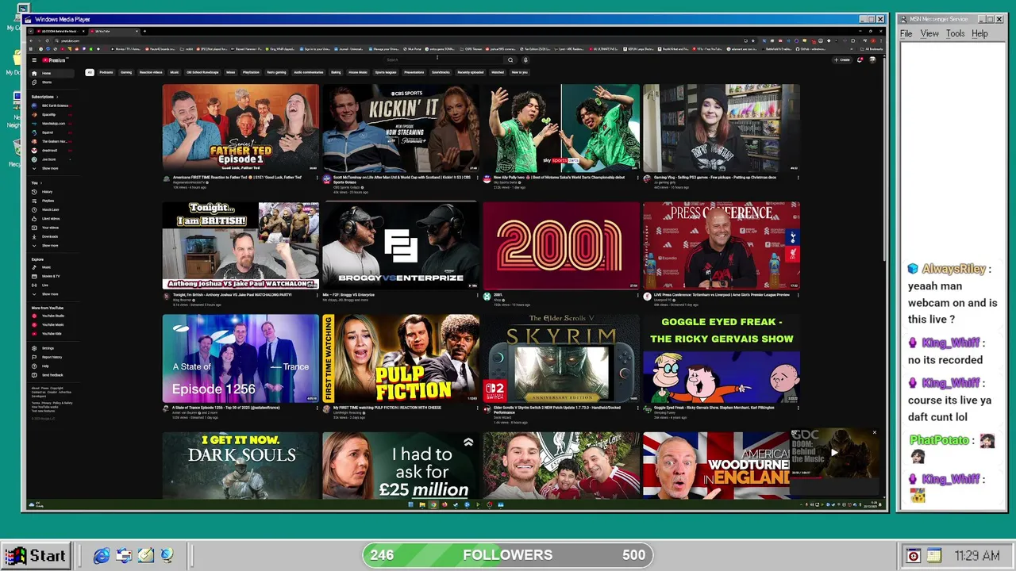This screenshot has height=571, width=1016.
Task: Click the Windows Start button
Action: pyautogui.click(x=35, y=556)
